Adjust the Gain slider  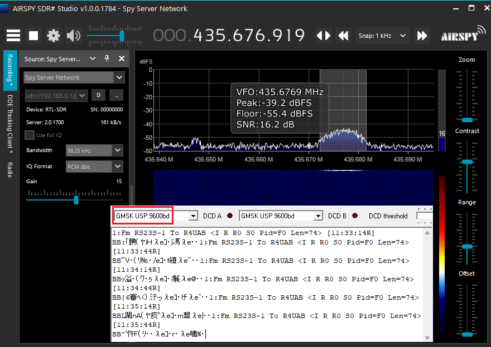[76, 200]
